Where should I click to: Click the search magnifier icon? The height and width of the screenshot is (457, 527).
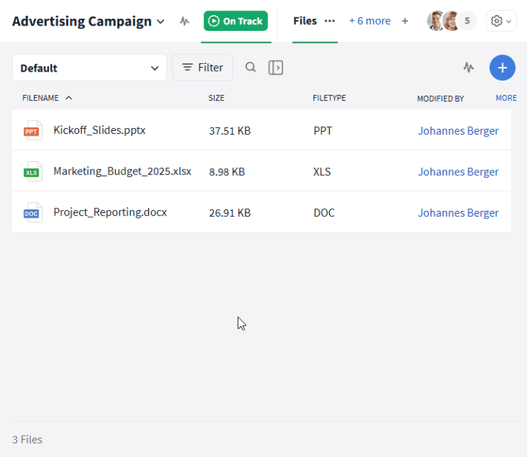tap(251, 67)
